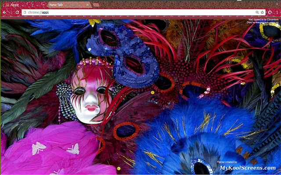The height and width of the screenshot is (175, 281).
Task: Click the 'Theme created by' text
Action: [x=227, y=162]
